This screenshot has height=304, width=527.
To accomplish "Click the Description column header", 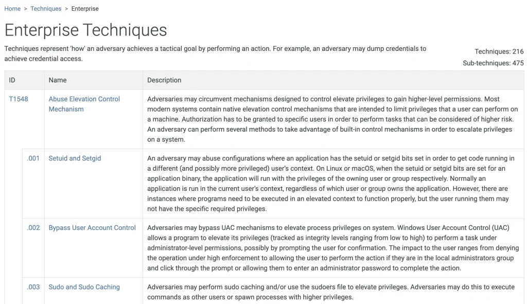I will [164, 80].
